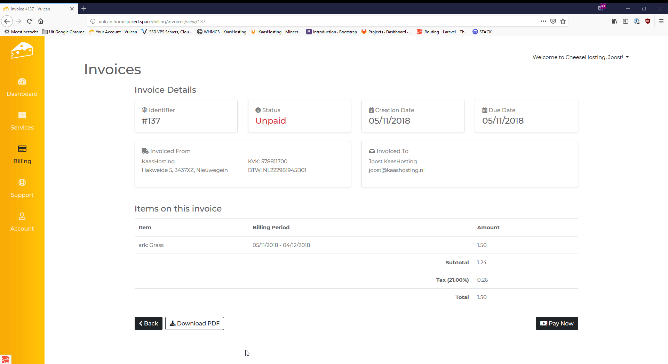
Task: Click the Pay Now button
Action: 557,323
